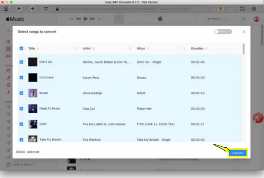This screenshot has width=264, height=178.
Task: Open Recently Added in sidebar
Action: tap(8, 71)
